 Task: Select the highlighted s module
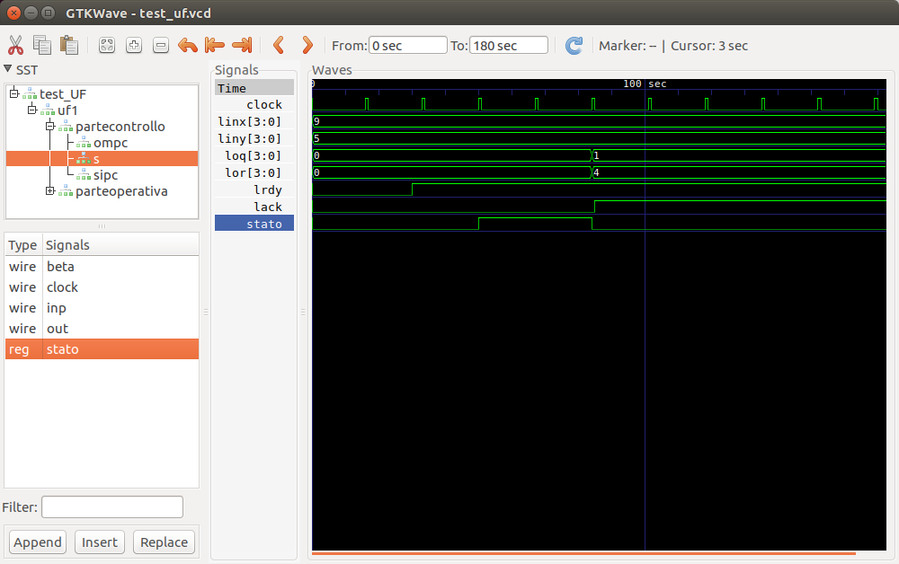click(x=102, y=159)
